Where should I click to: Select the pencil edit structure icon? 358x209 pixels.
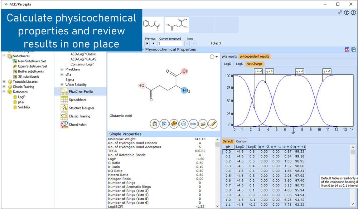212,124
